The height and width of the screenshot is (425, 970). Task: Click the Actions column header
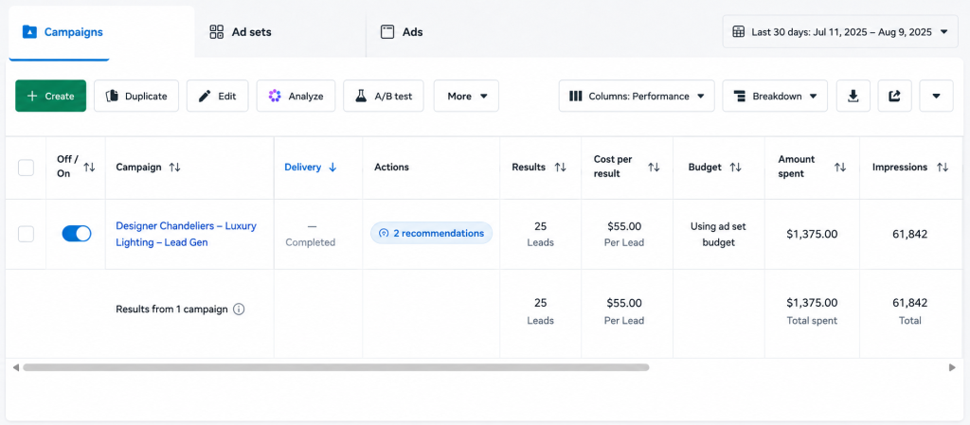[391, 168]
